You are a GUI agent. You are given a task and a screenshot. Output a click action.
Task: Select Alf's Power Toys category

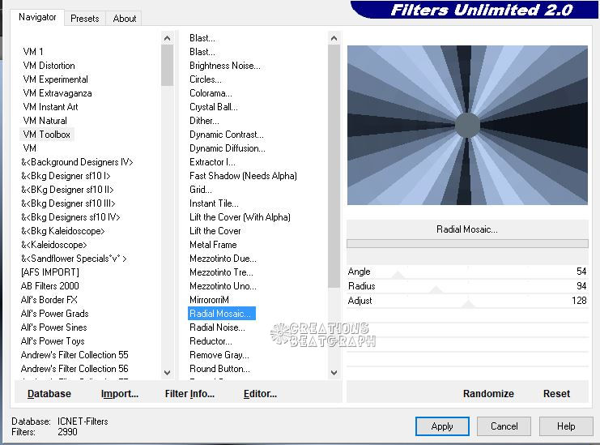[53, 341]
